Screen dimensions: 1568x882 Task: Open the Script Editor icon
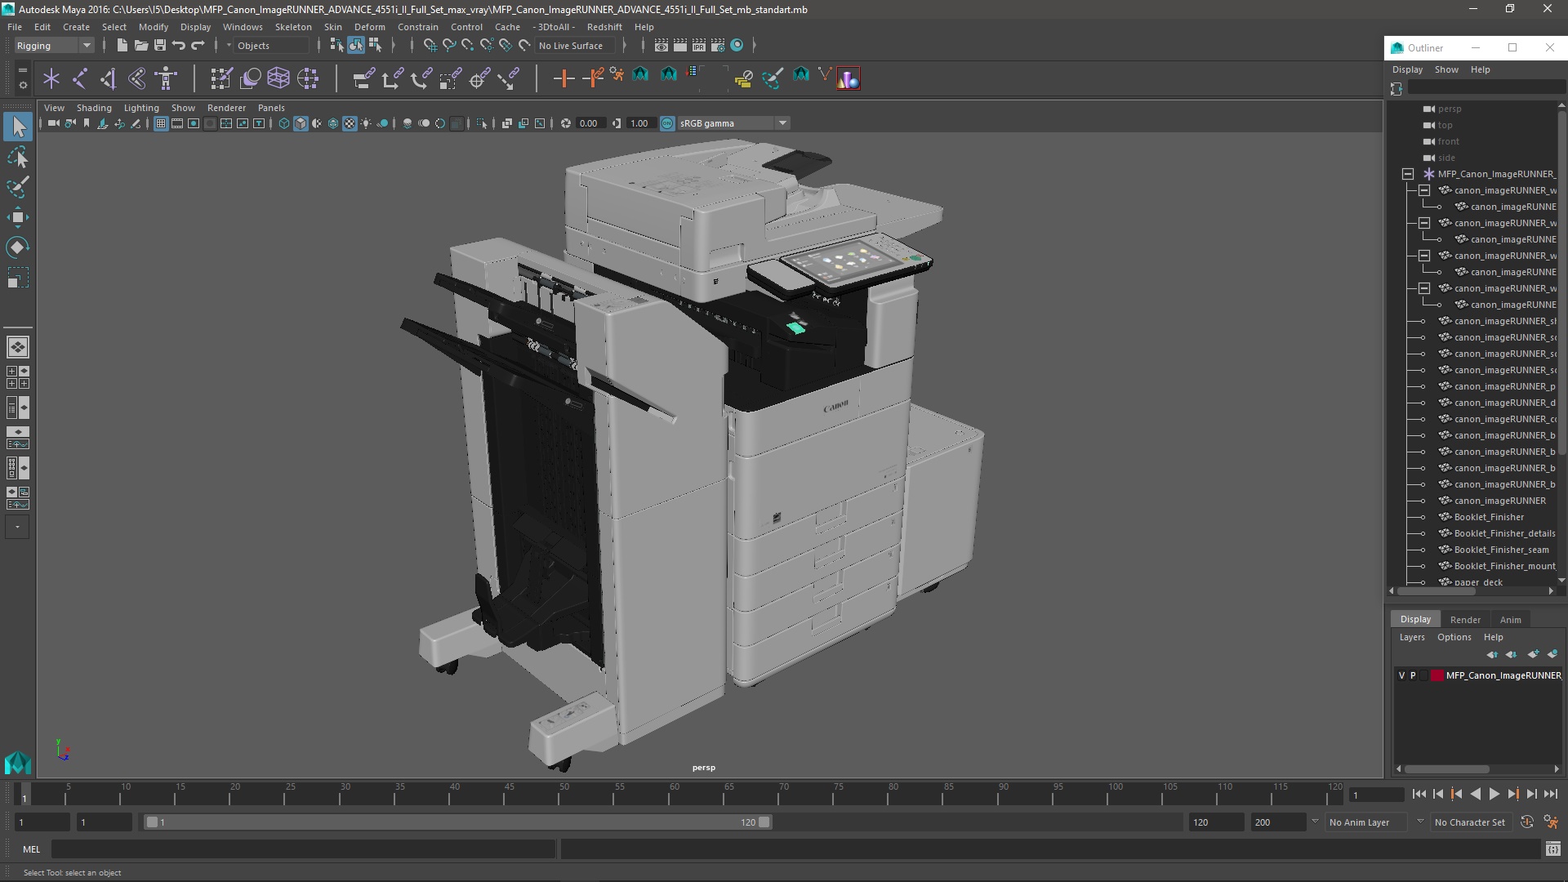pos(1552,849)
